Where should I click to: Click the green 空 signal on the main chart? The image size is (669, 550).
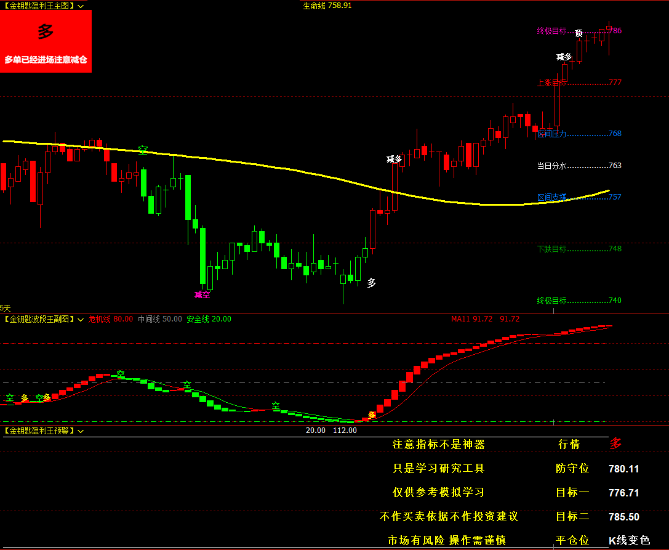click(143, 150)
